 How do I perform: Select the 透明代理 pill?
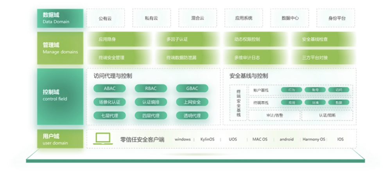coord(192,115)
